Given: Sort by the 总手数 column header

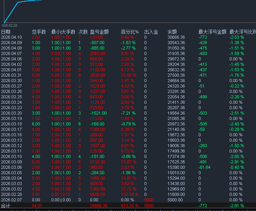Looking at the screenshot, I should [x=39, y=32].
